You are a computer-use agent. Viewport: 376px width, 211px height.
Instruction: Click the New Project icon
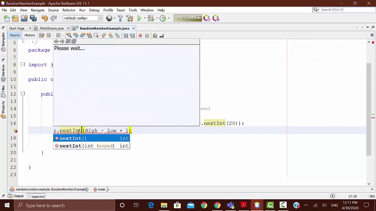15,18
